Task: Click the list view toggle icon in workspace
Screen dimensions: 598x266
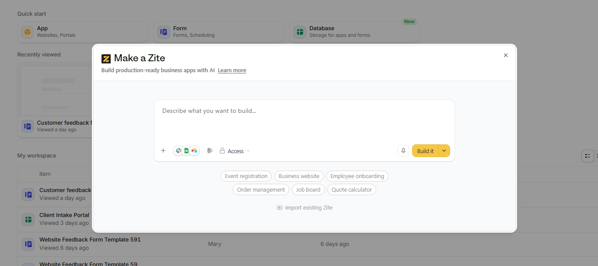Action: [588, 156]
